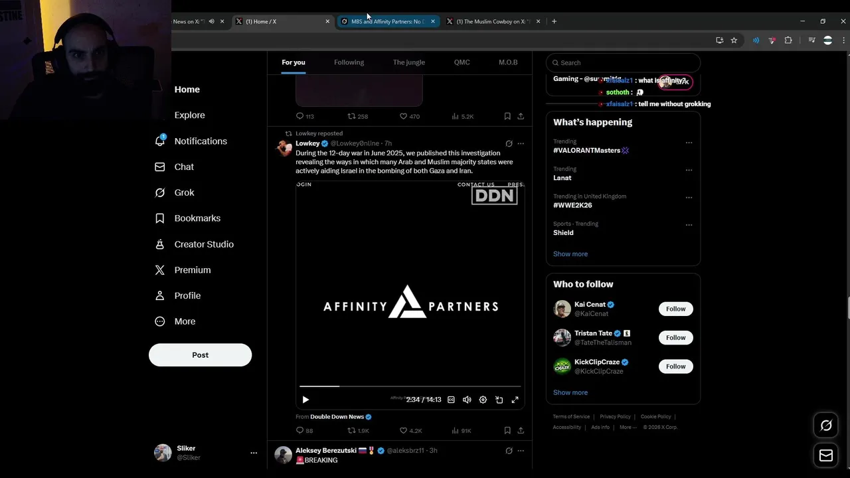The image size is (850, 478).
Task: Open more options on Lowkey's post
Action: [521, 143]
